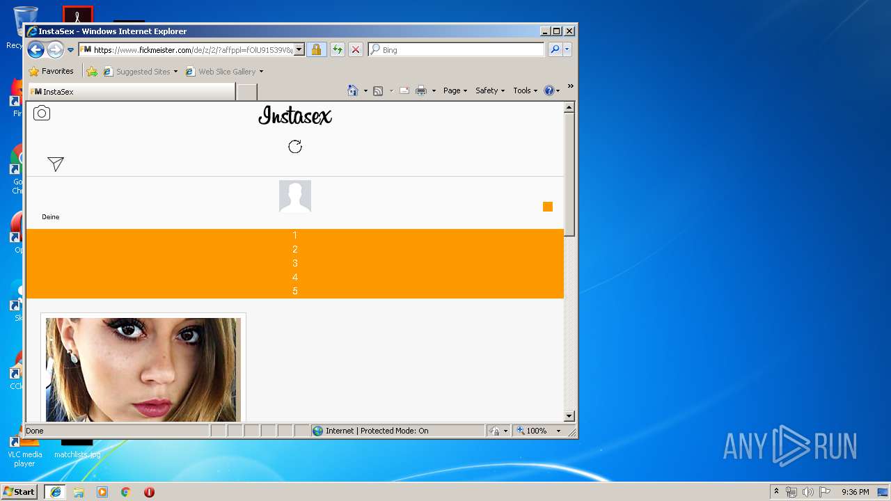Click Add to Favorites Bar icon
This screenshot has height=501, width=891.
pyautogui.click(x=92, y=71)
